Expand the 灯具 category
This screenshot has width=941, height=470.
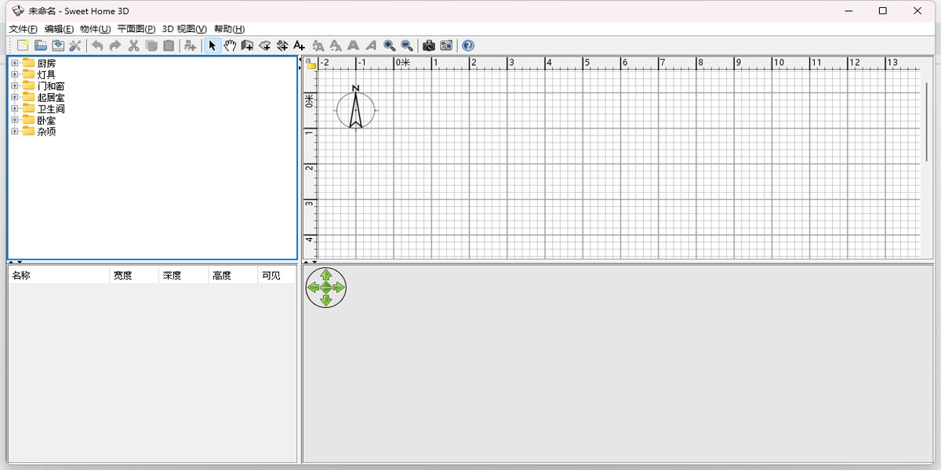click(14, 74)
